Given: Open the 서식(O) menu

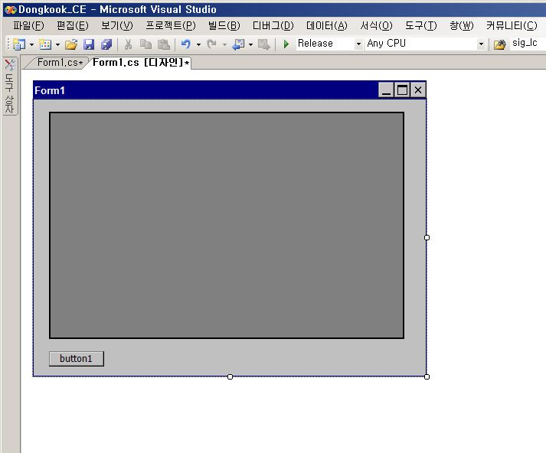Looking at the screenshot, I should pyautogui.click(x=376, y=26).
